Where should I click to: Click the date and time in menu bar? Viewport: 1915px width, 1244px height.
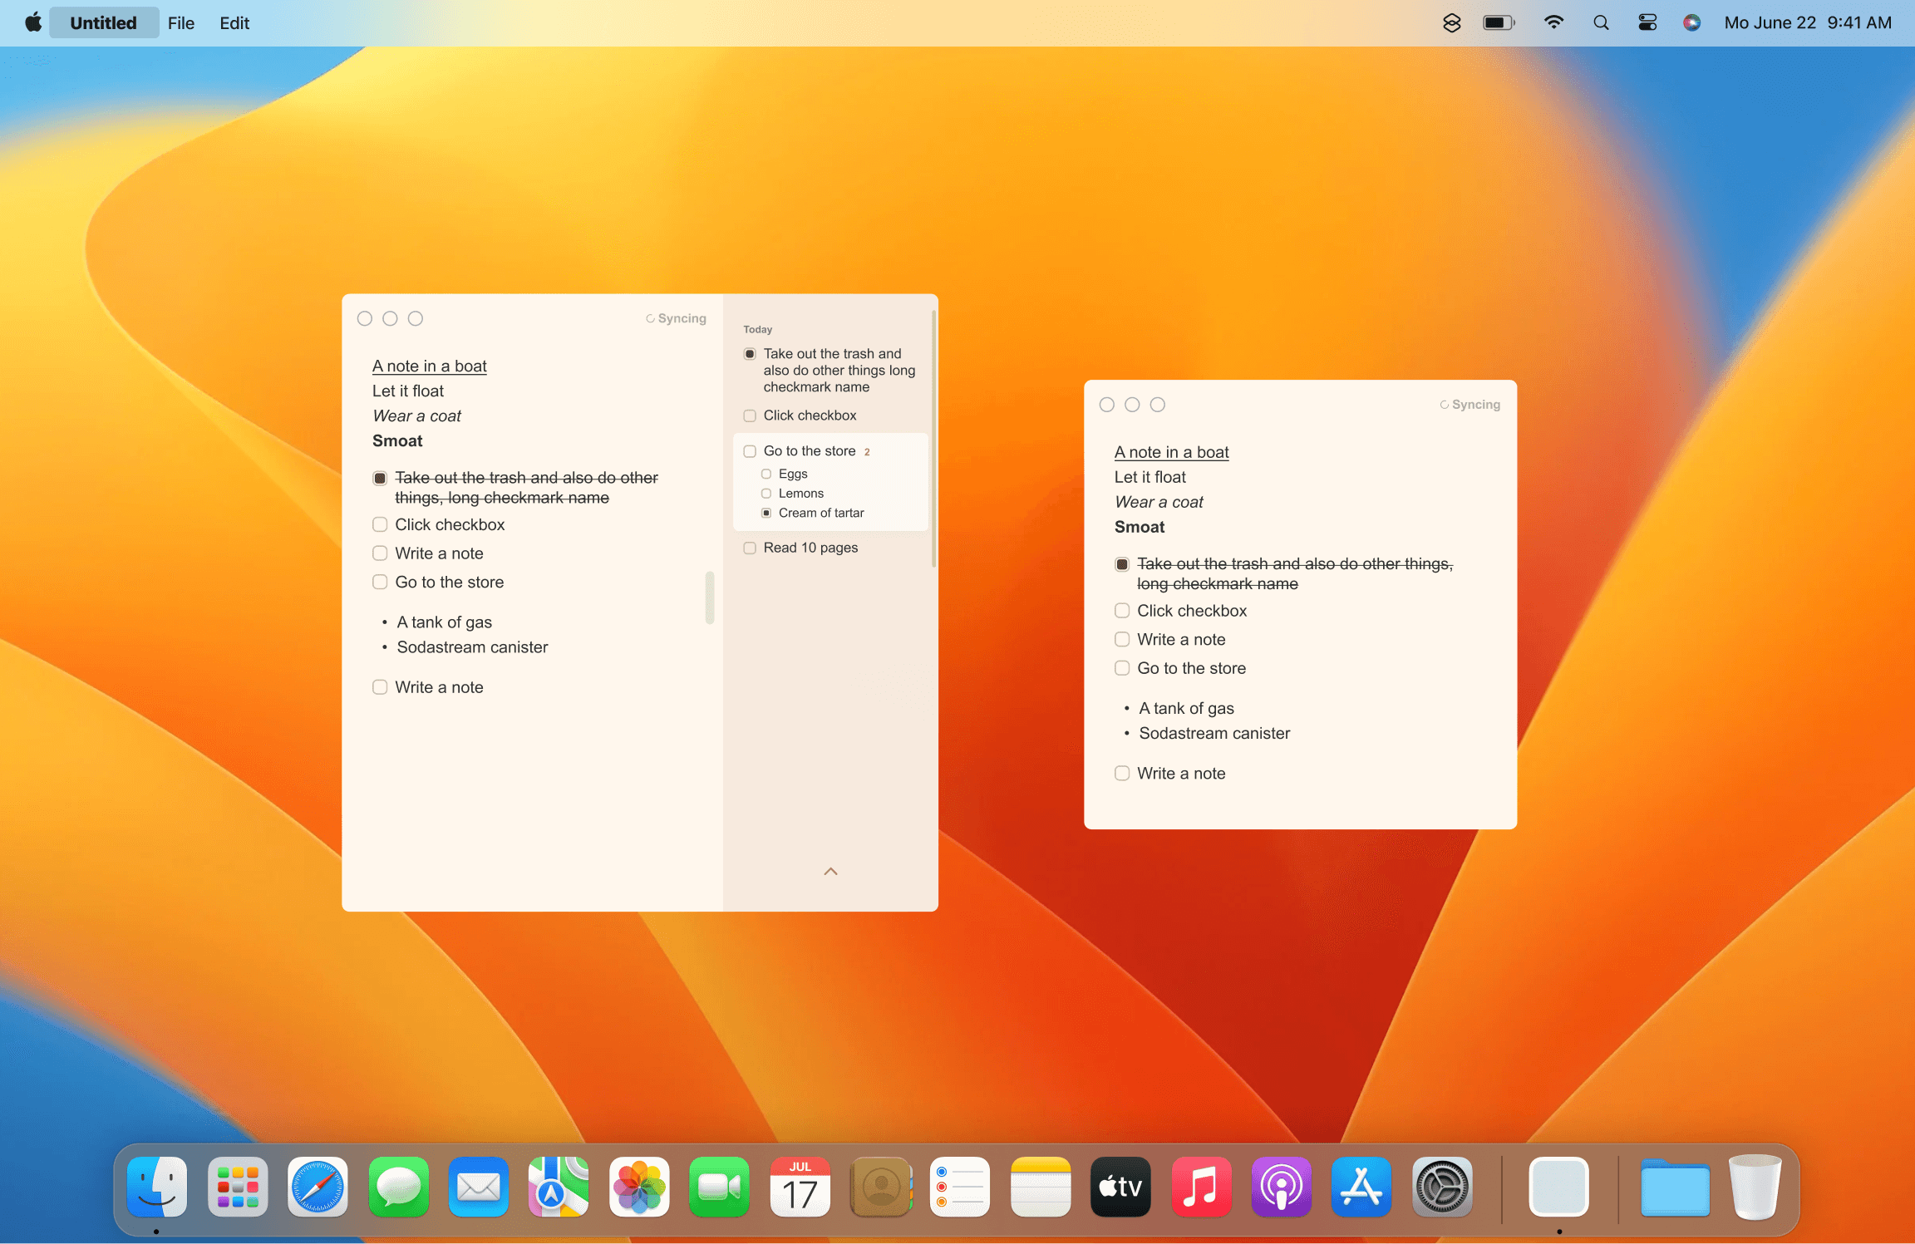pyautogui.click(x=1808, y=22)
